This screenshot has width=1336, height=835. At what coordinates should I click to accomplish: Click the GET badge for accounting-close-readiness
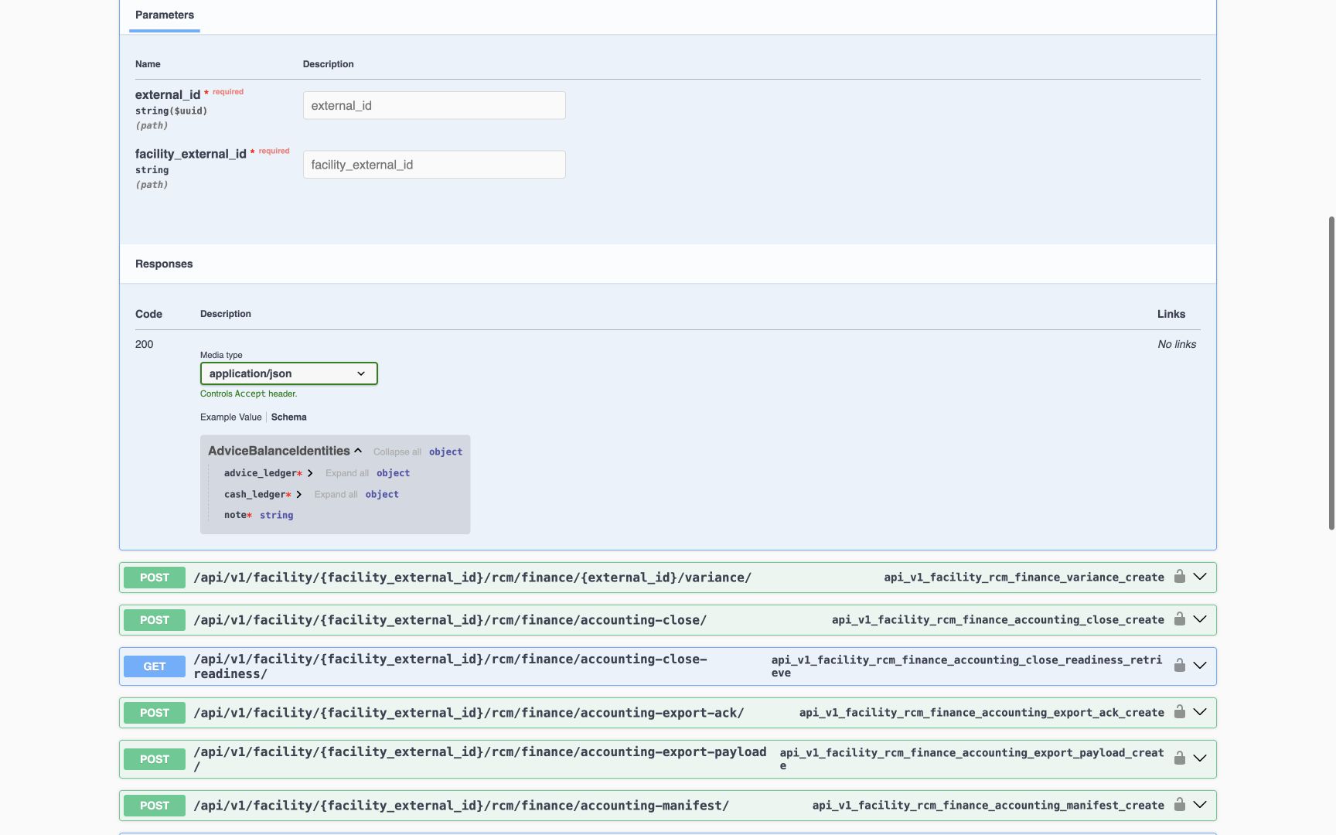click(x=155, y=666)
